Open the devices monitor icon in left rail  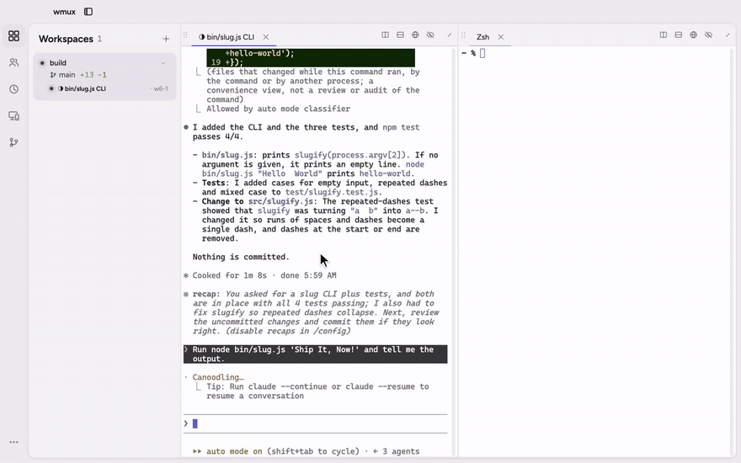pos(14,116)
